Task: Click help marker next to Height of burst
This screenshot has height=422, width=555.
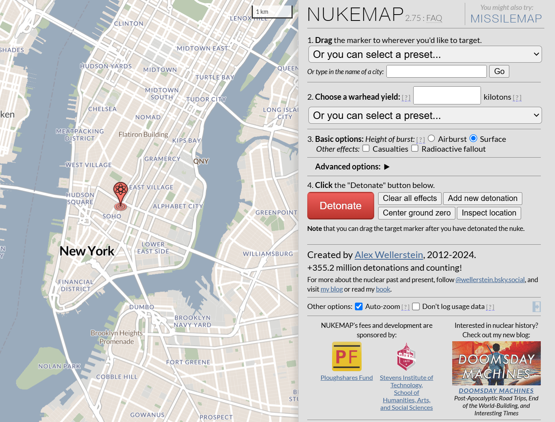Action: pos(421,139)
